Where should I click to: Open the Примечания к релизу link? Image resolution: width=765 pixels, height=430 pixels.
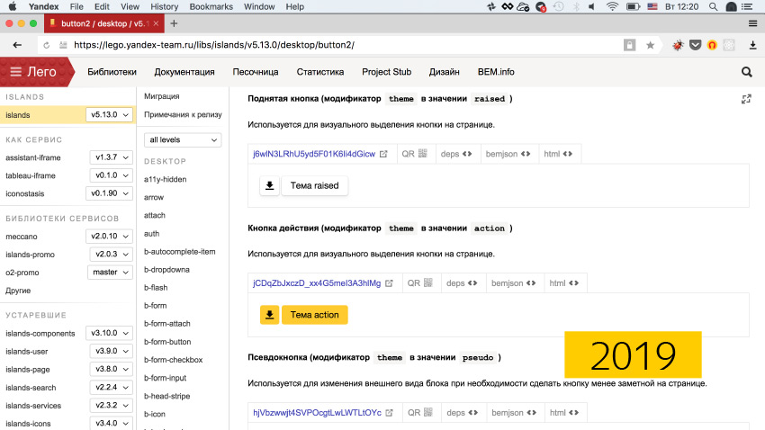(183, 114)
